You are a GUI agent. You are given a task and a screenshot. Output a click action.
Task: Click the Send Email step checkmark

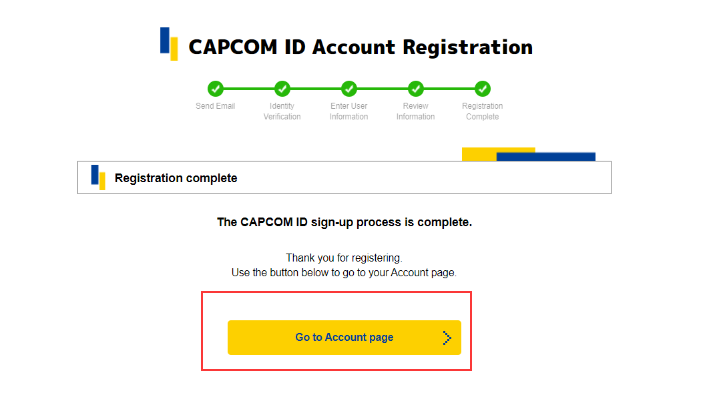pos(215,89)
